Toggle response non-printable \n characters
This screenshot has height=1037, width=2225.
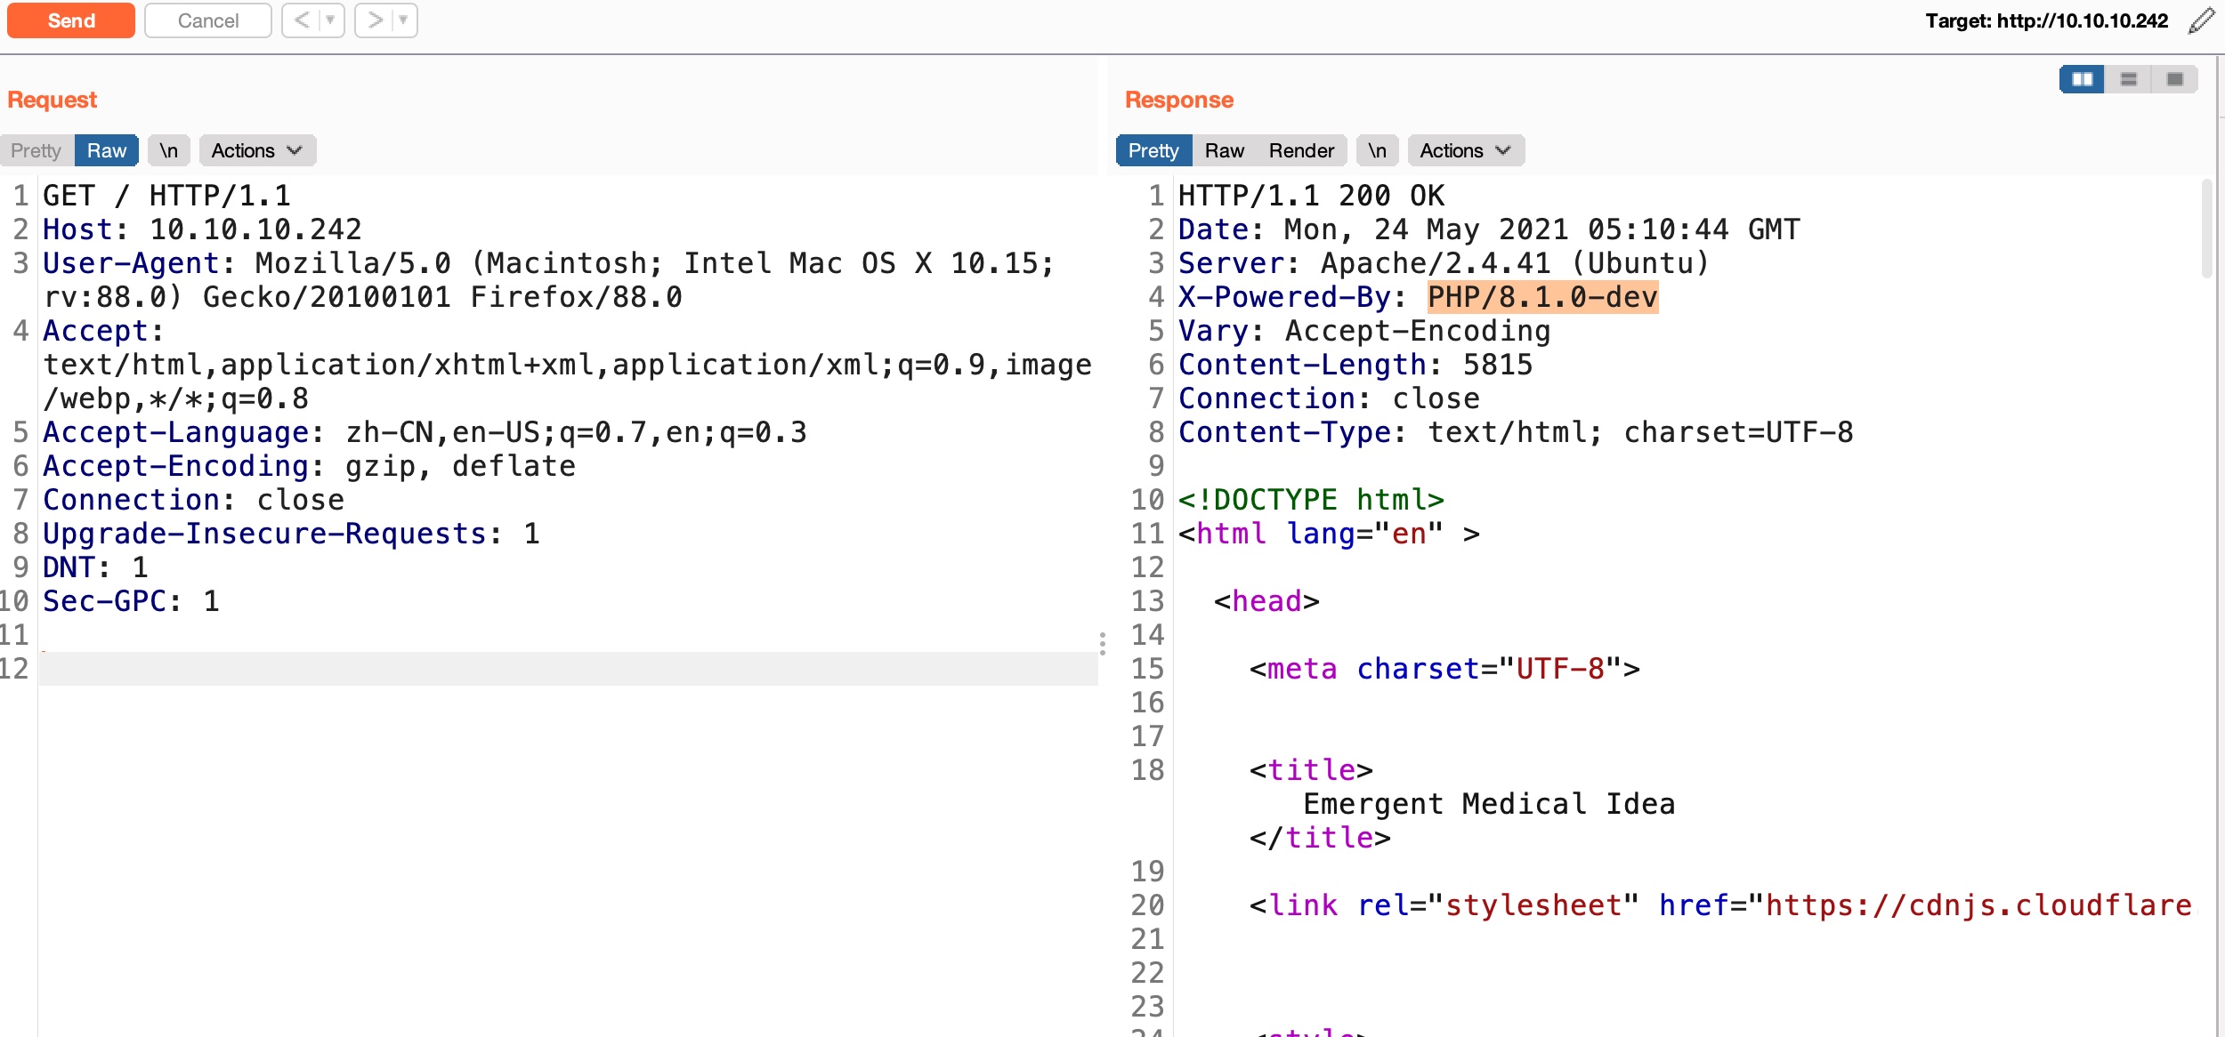click(x=1376, y=151)
